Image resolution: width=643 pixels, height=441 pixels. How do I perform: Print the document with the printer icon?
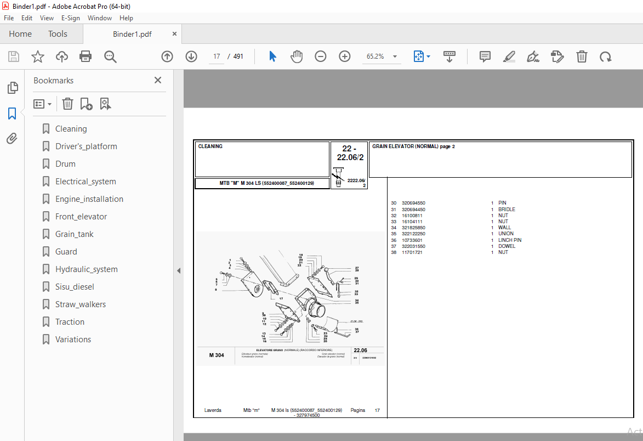[x=86, y=56]
